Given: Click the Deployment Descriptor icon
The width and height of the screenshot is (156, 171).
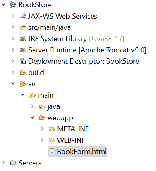Looking at the screenshot, I should [x=23, y=61].
